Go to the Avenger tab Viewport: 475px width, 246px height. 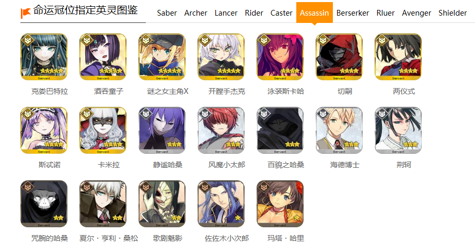click(416, 13)
